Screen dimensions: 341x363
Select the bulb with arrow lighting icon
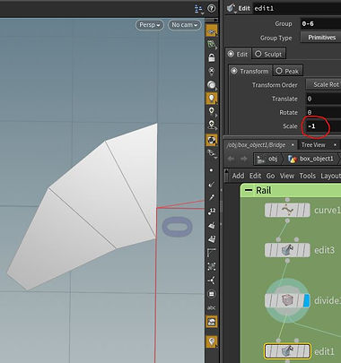pos(212,125)
